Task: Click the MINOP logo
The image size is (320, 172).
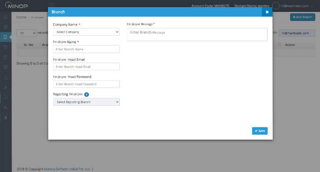Action: coord(17,6)
